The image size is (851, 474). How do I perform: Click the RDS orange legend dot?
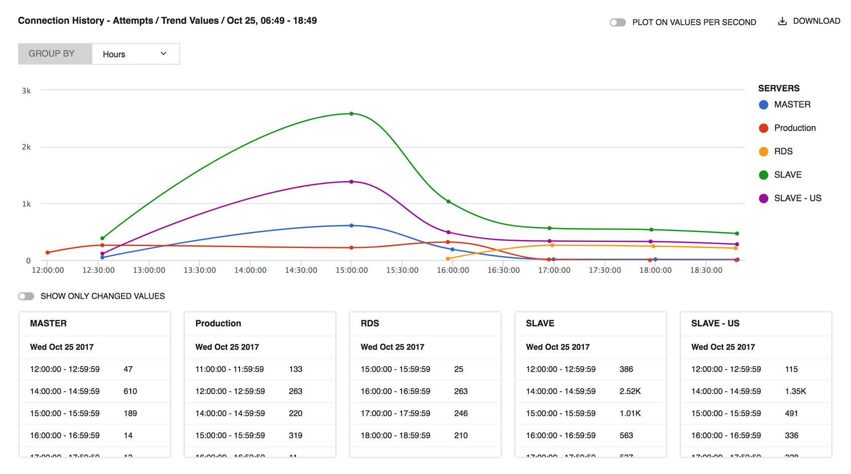tap(764, 152)
